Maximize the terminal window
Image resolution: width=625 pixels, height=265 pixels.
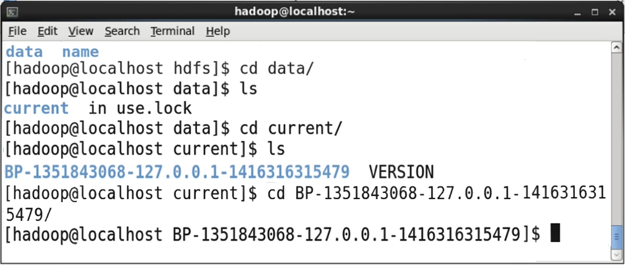[594, 12]
